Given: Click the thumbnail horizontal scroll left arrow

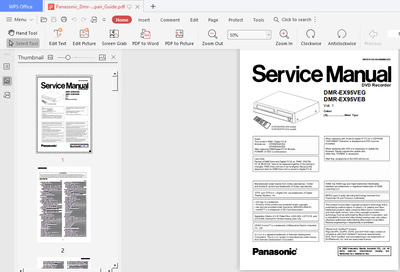Looking at the screenshot, I should pyautogui.click(x=21, y=270).
